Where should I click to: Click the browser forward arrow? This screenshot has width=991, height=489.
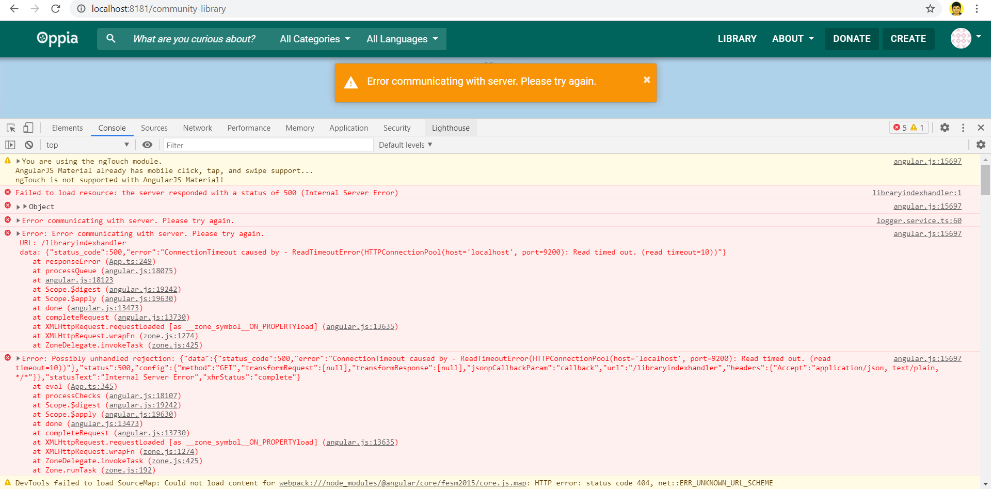tap(35, 9)
